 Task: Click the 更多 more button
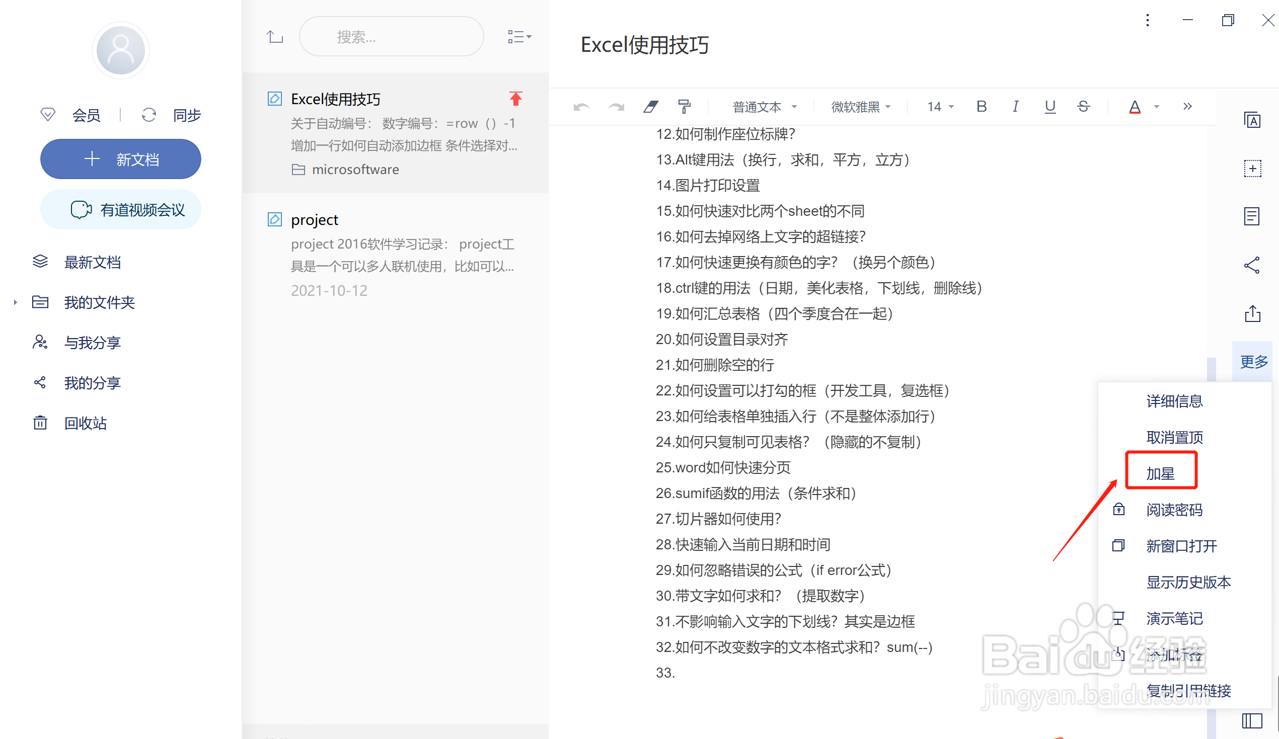(1253, 362)
